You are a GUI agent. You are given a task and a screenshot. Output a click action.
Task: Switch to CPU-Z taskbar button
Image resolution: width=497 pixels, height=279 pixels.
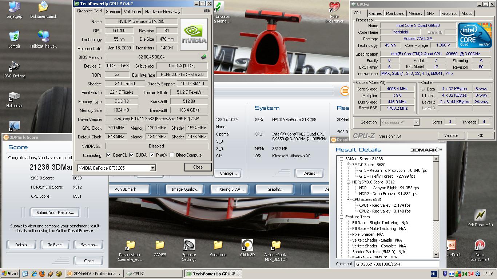tap(153, 274)
